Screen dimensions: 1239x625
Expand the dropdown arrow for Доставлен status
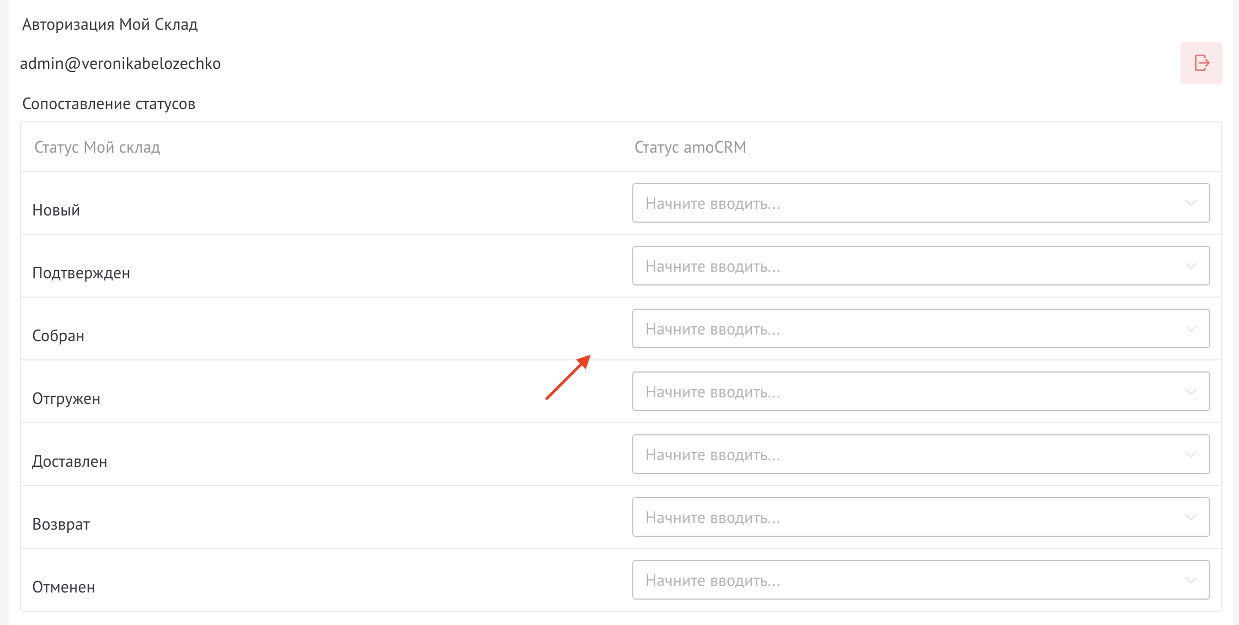pos(1190,455)
